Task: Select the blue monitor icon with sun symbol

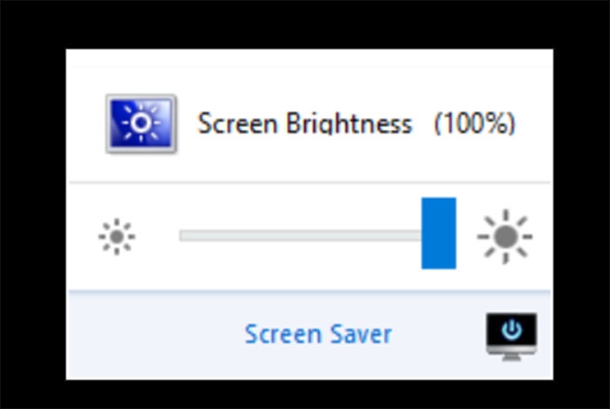Action: coord(141,124)
